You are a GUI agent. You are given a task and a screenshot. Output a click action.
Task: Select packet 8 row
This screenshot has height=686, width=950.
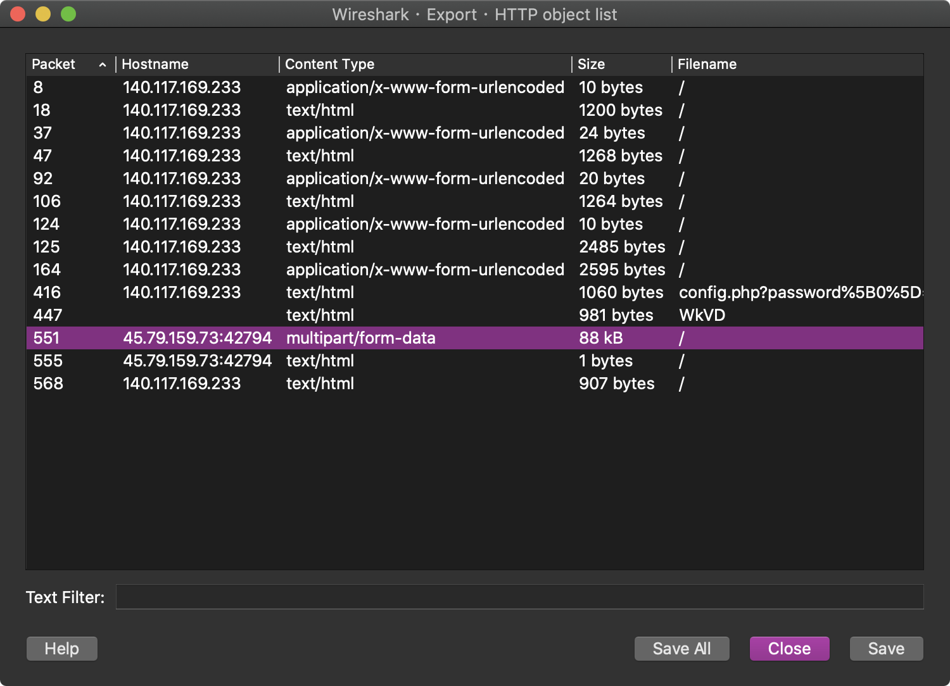[474, 87]
